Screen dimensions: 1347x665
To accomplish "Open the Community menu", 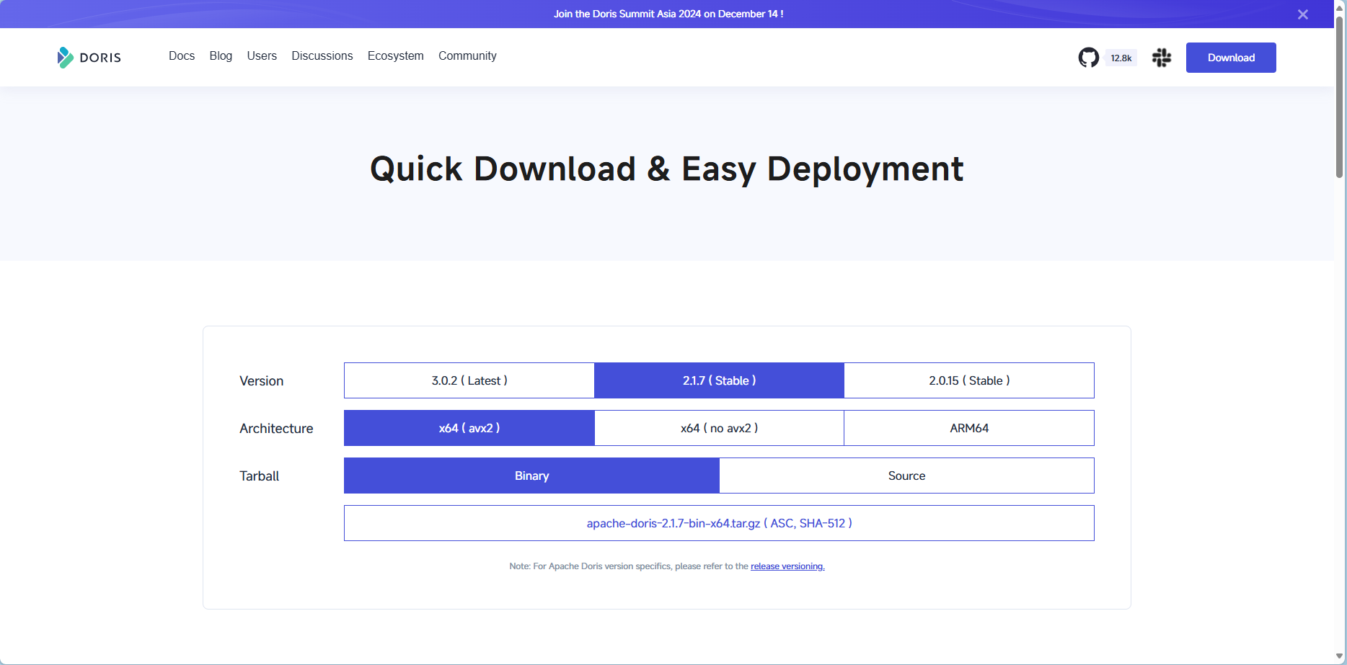I will click(x=467, y=56).
